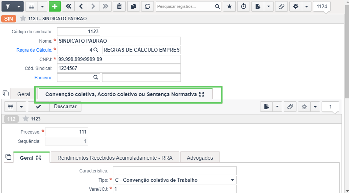Open Rendimentos Recebidos Acumuladamente - RRA tab
The width and height of the screenshot is (349, 193).
coord(115,158)
